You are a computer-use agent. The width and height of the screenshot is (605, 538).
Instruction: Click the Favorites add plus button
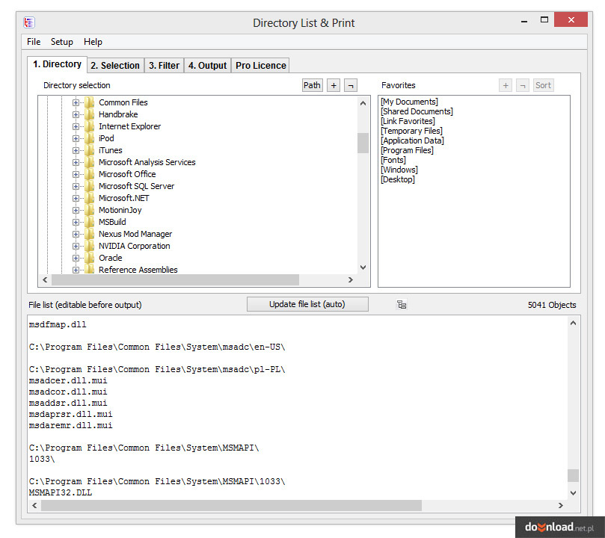pyautogui.click(x=506, y=85)
